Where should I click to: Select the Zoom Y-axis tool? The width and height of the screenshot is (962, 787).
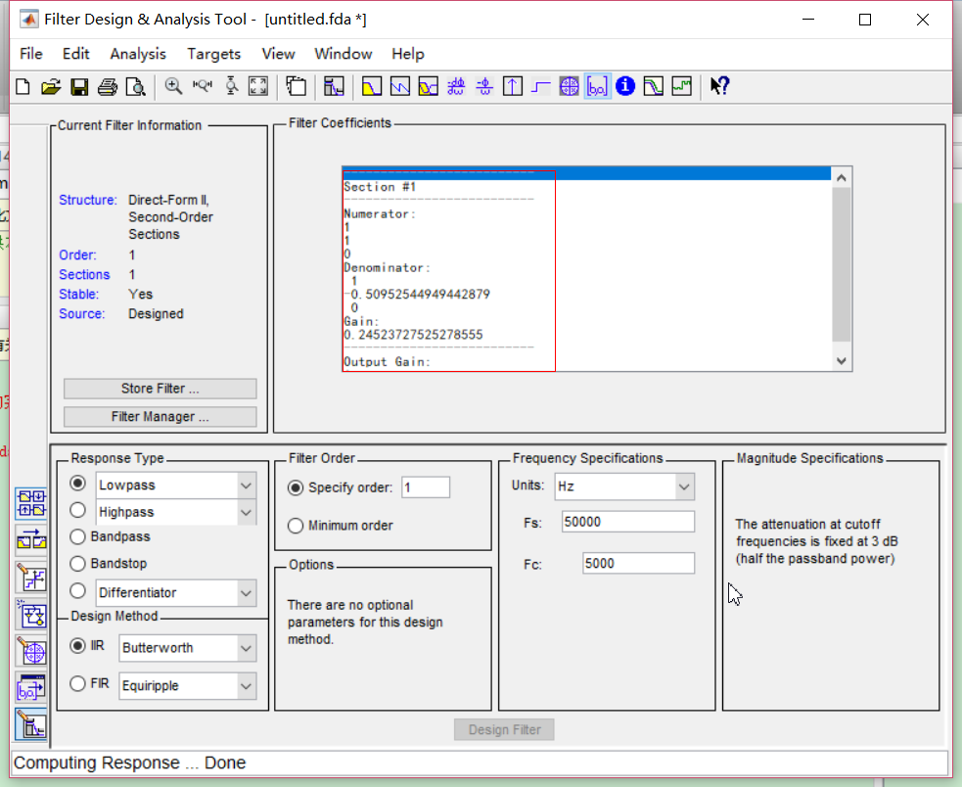(231, 86)
